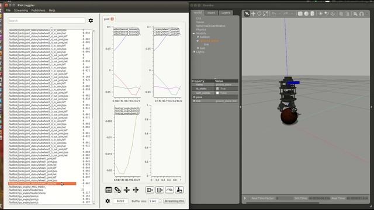
Task: Expand the ballbot model node
Action: 198,37
